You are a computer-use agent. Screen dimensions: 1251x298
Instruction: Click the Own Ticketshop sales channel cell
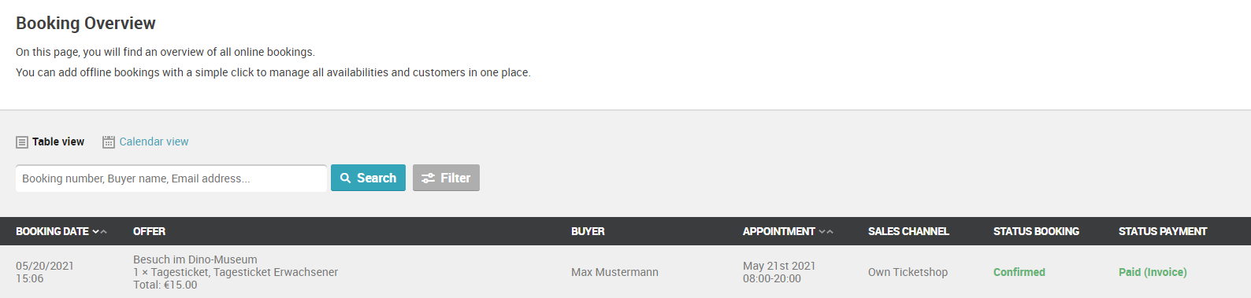click(908, 272)
